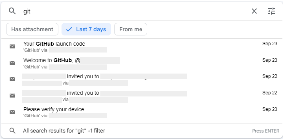Open the Welcome to GitHub message

point(142,63)
